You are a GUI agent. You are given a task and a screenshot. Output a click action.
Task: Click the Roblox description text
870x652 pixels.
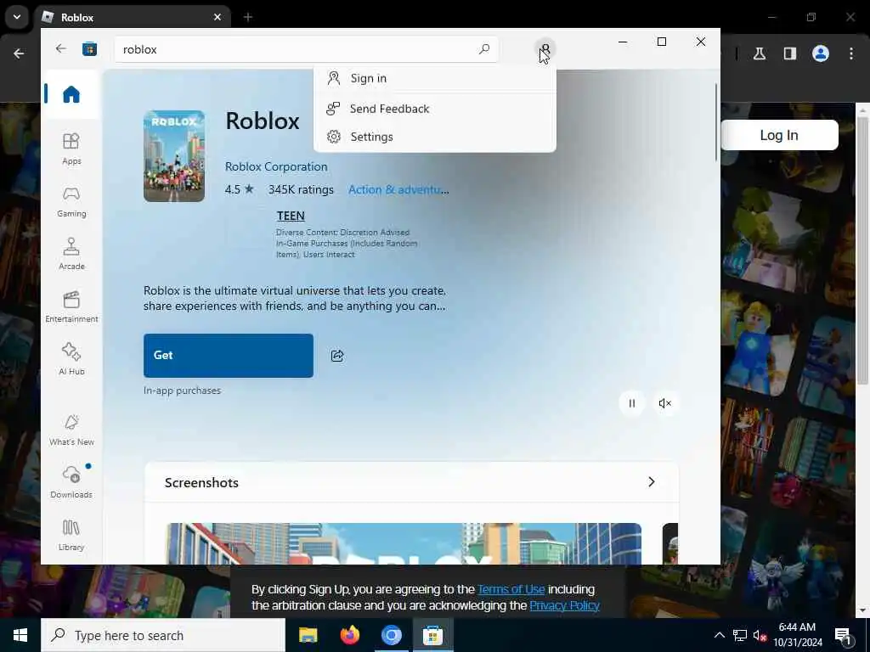point(295,298)
